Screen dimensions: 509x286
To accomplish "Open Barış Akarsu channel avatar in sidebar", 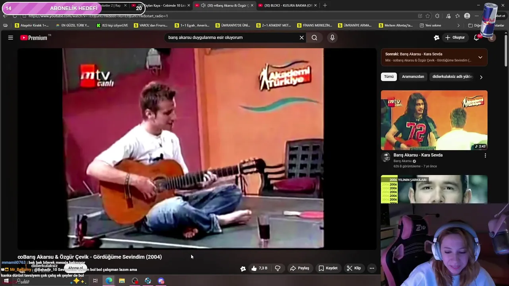I will pyautogui.click(x=386, y=157).
